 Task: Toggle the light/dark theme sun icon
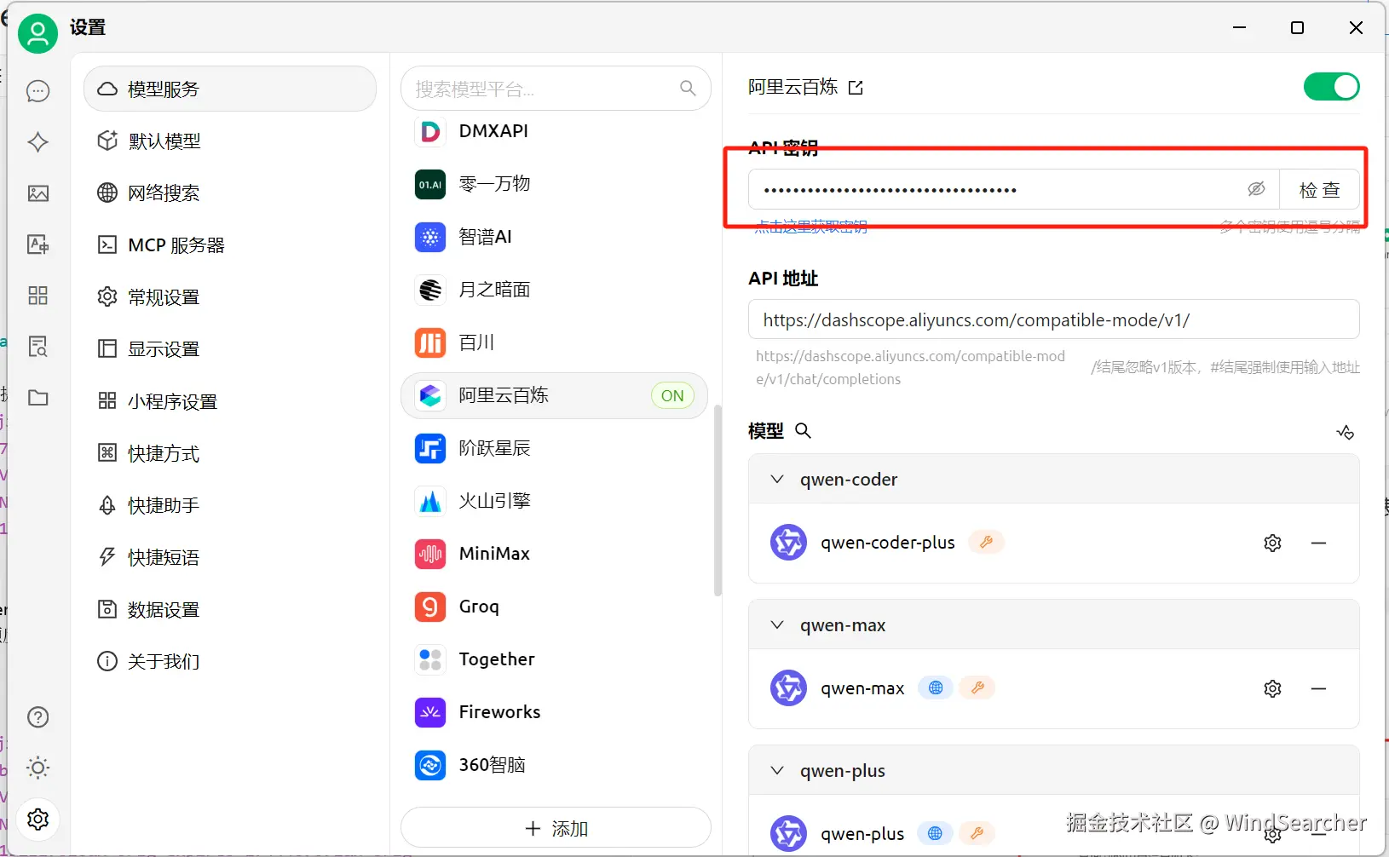pyautogui.click(x=38, y=768)
